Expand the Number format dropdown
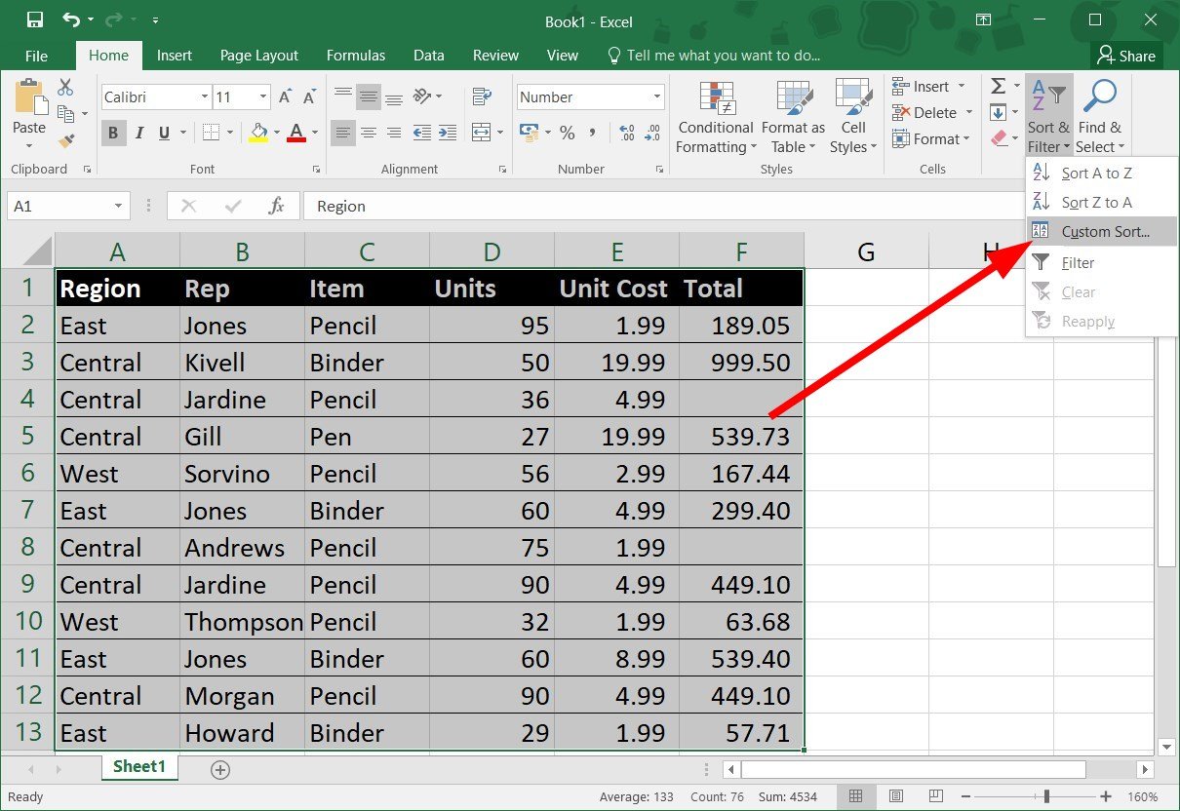The height and width of the screenshot is (811, 1180). tap(657, 97)
